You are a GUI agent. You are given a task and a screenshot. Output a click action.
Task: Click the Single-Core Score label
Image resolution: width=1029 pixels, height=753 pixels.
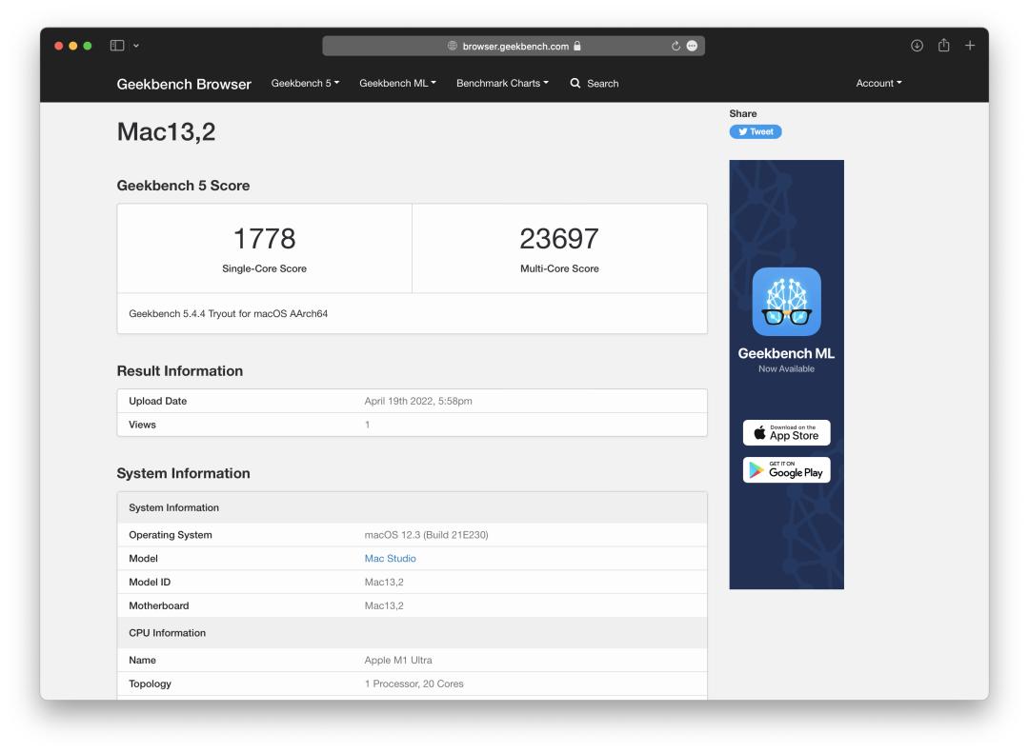pos(265,268)
